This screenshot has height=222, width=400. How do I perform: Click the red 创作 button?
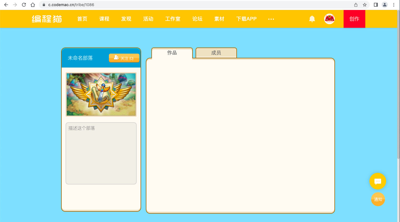[x=354, y=19]
